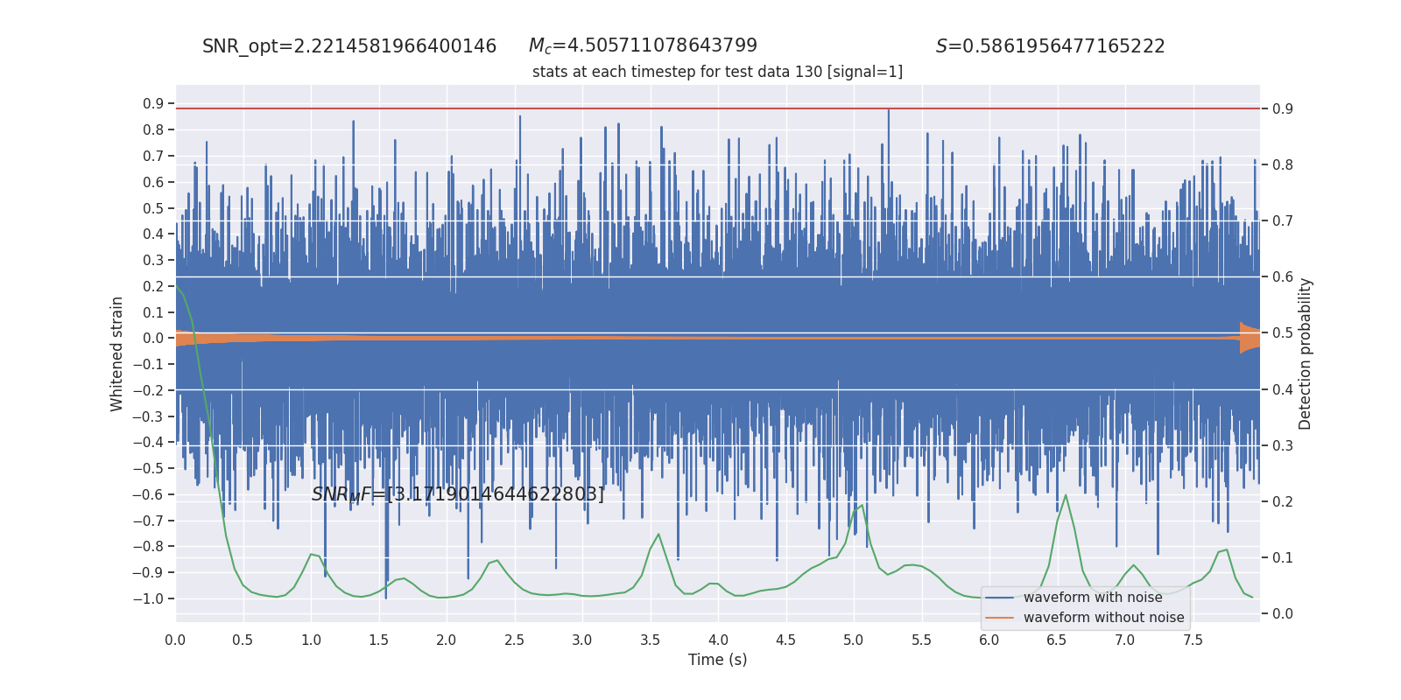Viewport: 1401px width, 700px height.
Task: Click the plot title for test data 130
Action: [x=717, y=72]
